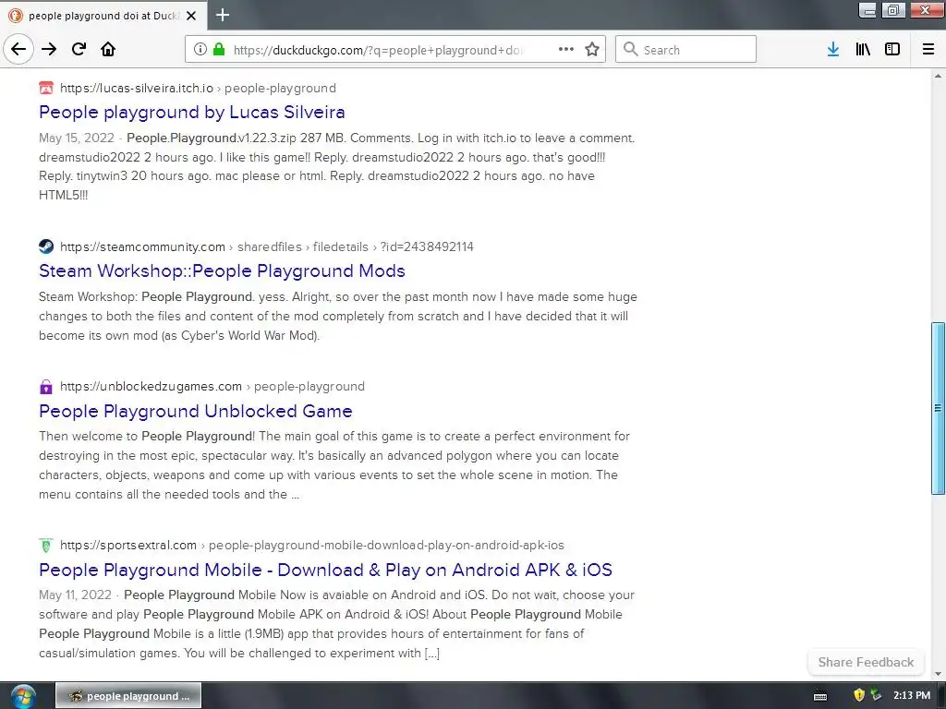The width and height of the screenshot is (946, 709).
Task: Open People playground by Lucas Silveira
Action: point(192,112)
